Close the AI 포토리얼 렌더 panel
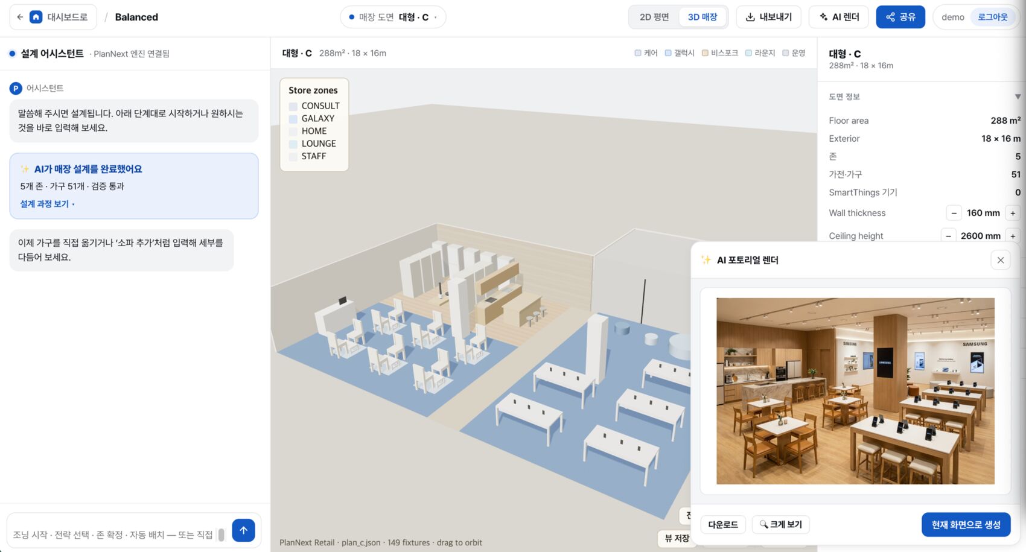This screenshot has width=1026, height=552. point(1001,260)
